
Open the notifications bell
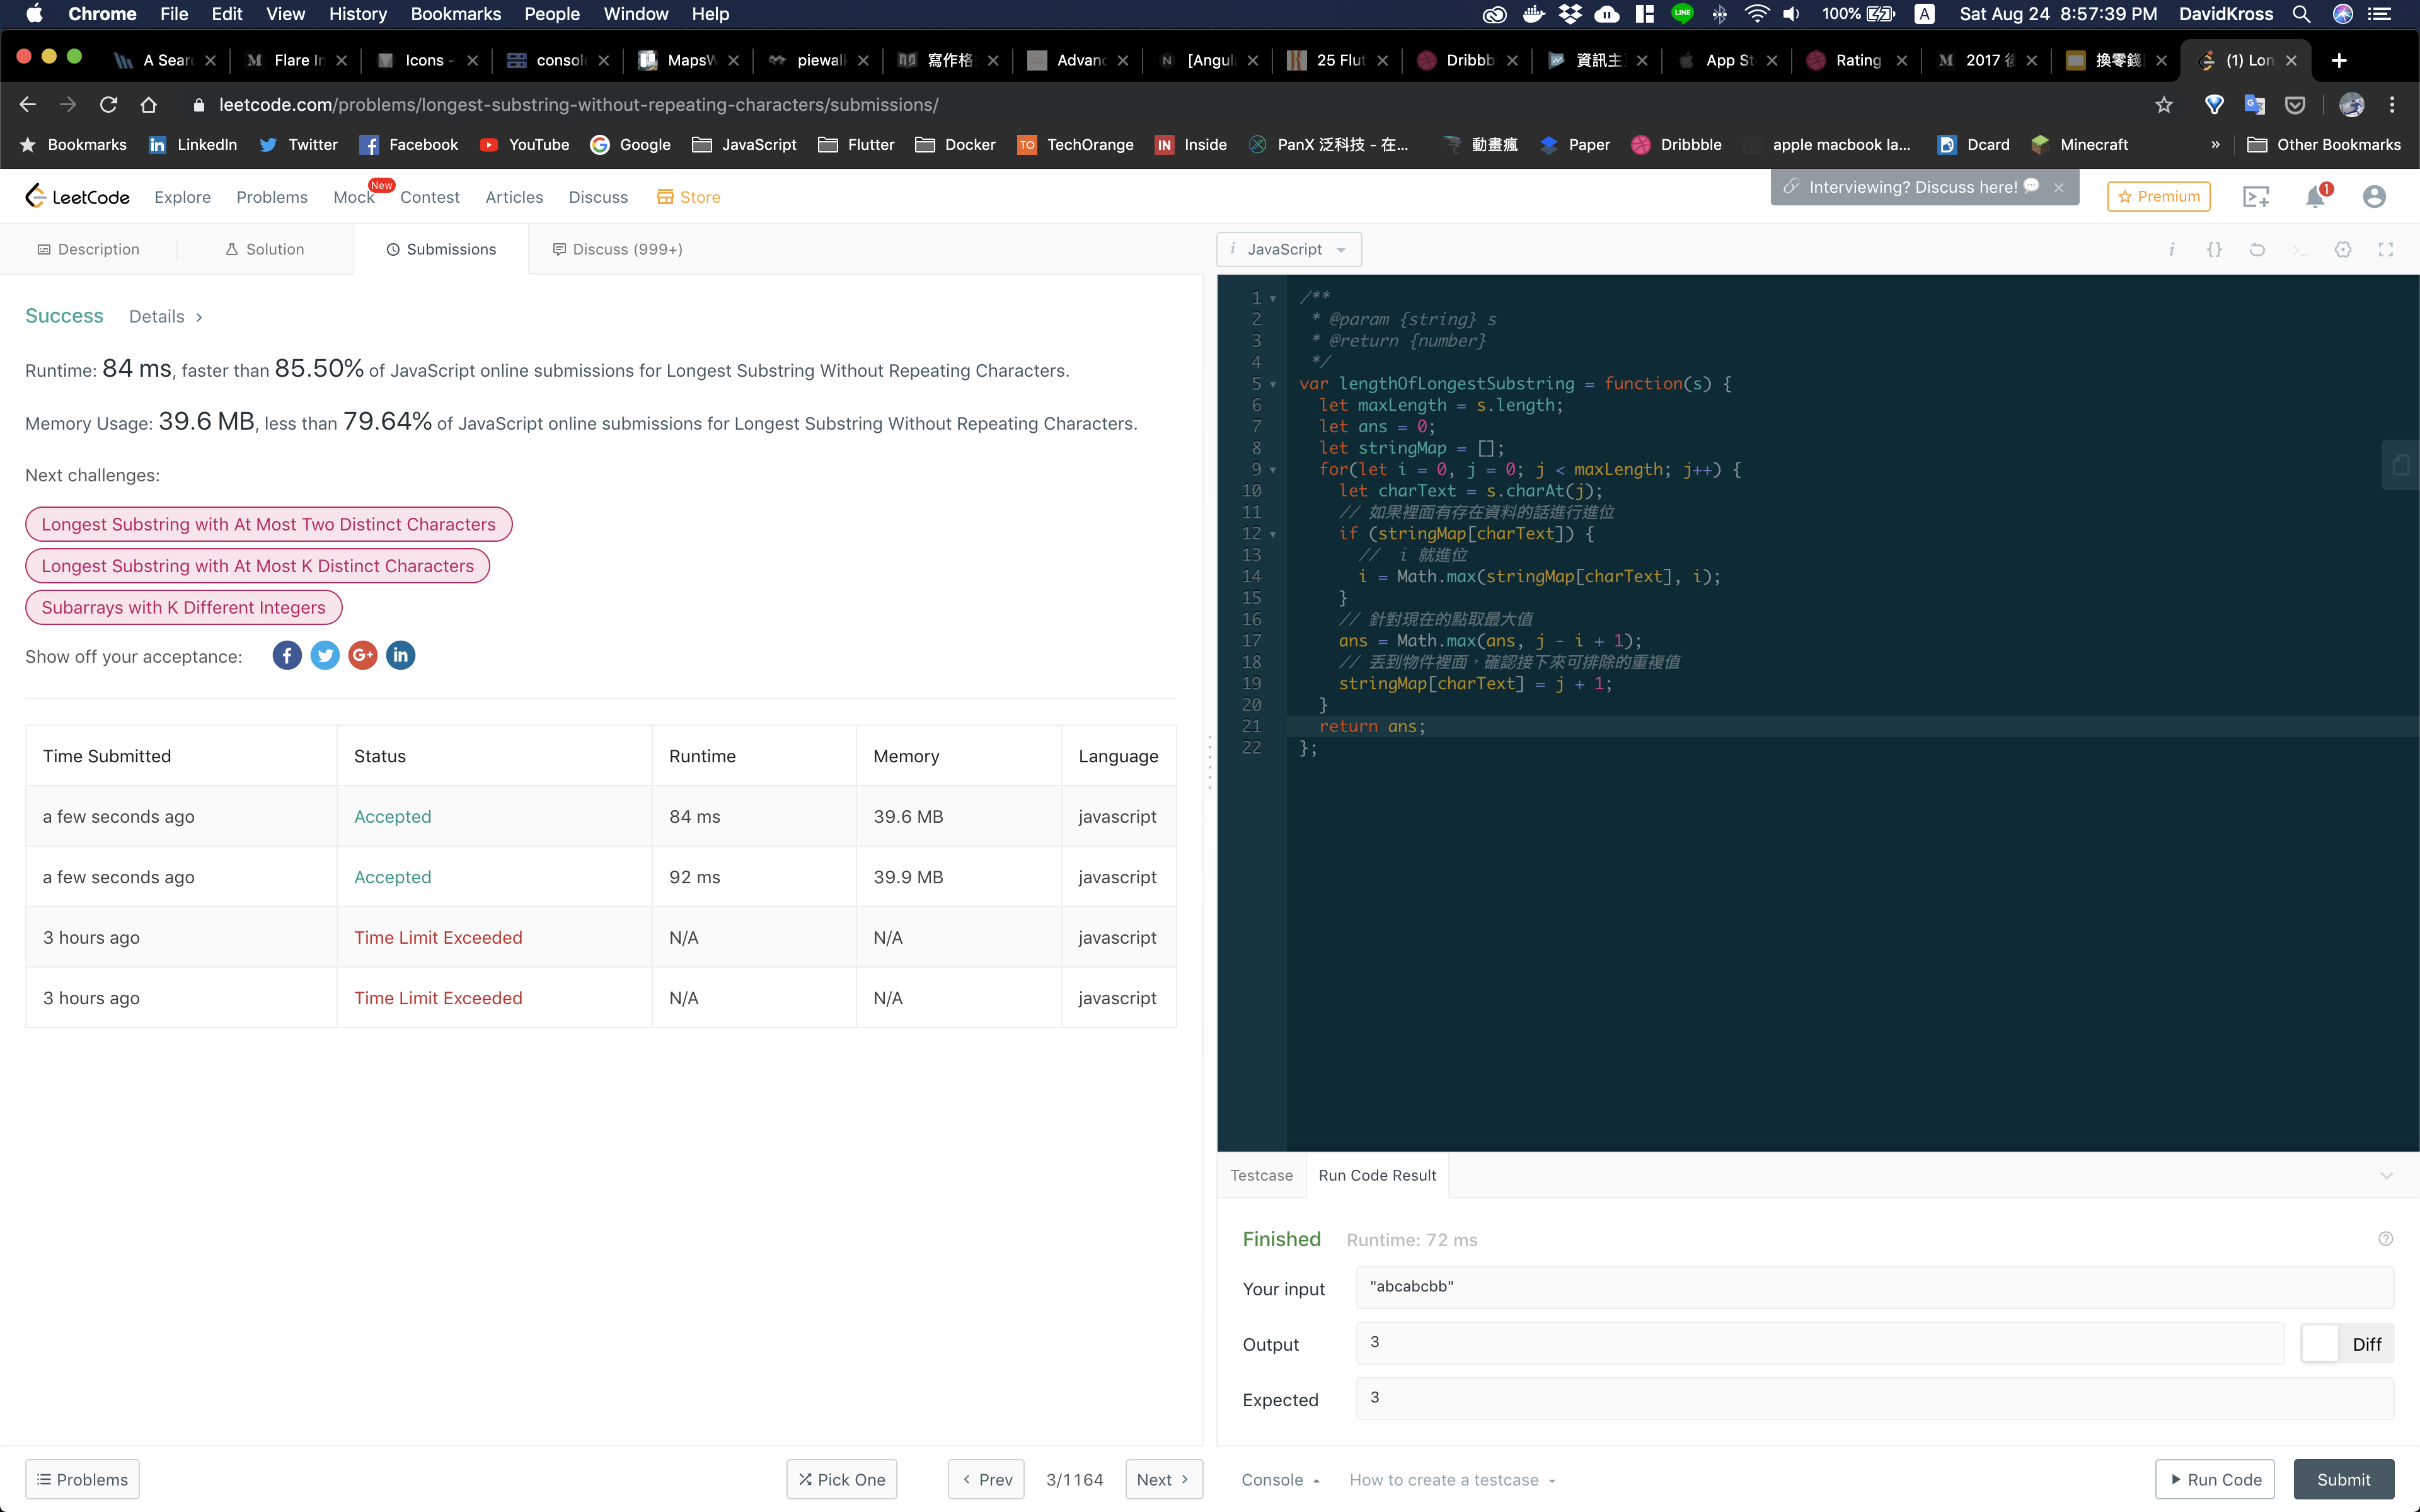2315,197
